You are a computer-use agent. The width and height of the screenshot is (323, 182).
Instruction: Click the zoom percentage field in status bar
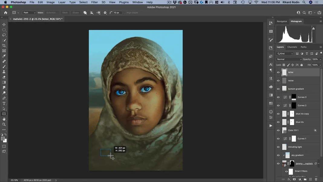14,180
